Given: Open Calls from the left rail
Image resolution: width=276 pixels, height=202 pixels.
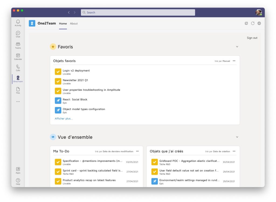Looking at the screenshot, I should tap(18, 68).
